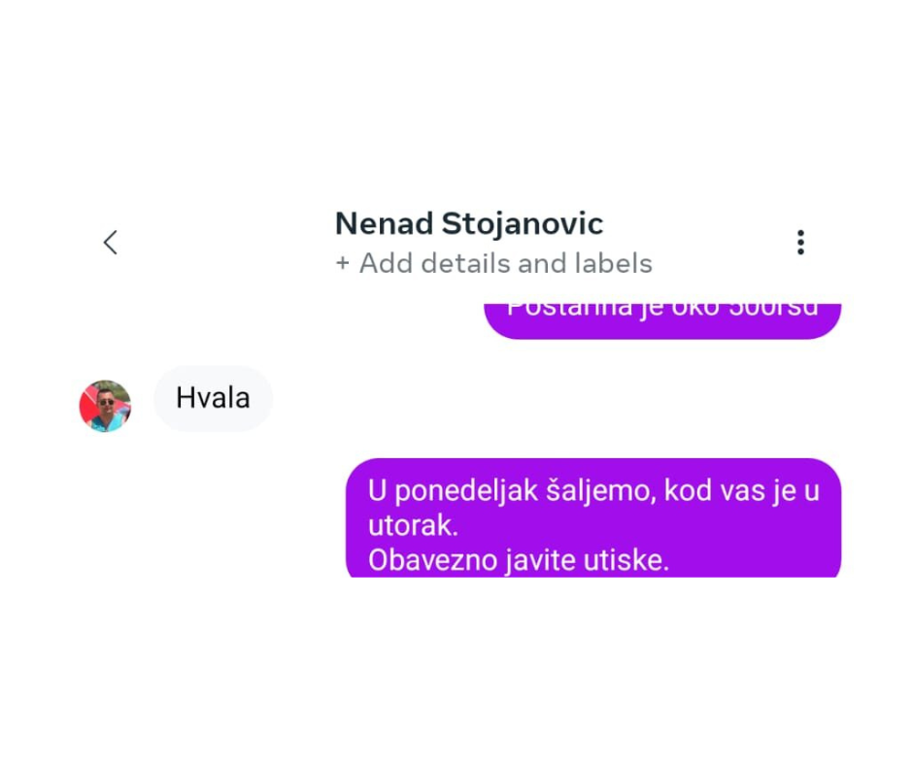Show chat options with the vertical ellipsis
The image size is (913, 765).
(x=800, y=242)
